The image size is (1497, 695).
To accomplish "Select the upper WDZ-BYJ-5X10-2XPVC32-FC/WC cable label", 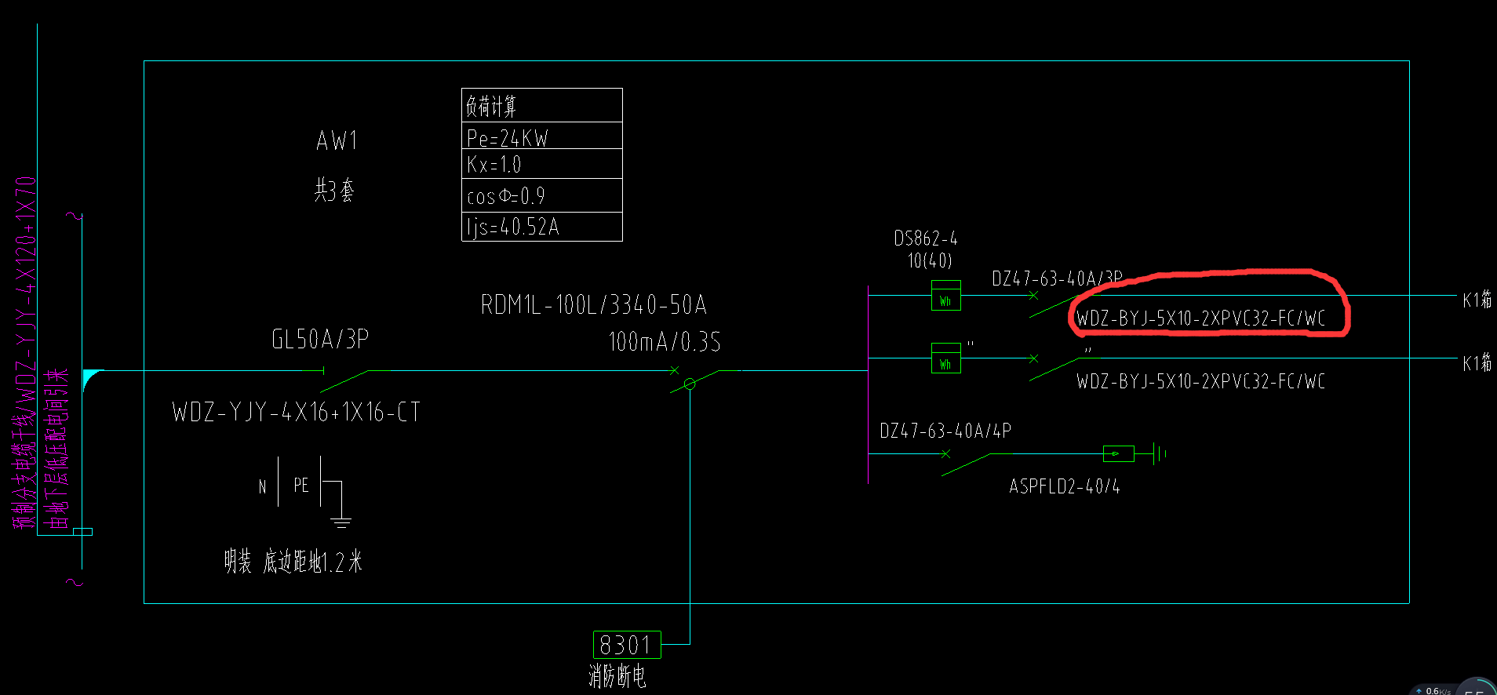I will coord(1200,318).
